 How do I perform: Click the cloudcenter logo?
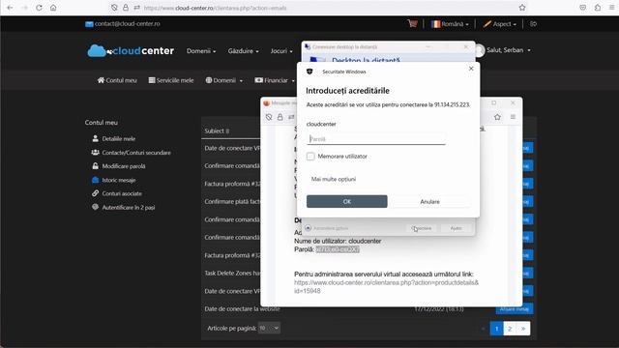(x=131, y=50)
